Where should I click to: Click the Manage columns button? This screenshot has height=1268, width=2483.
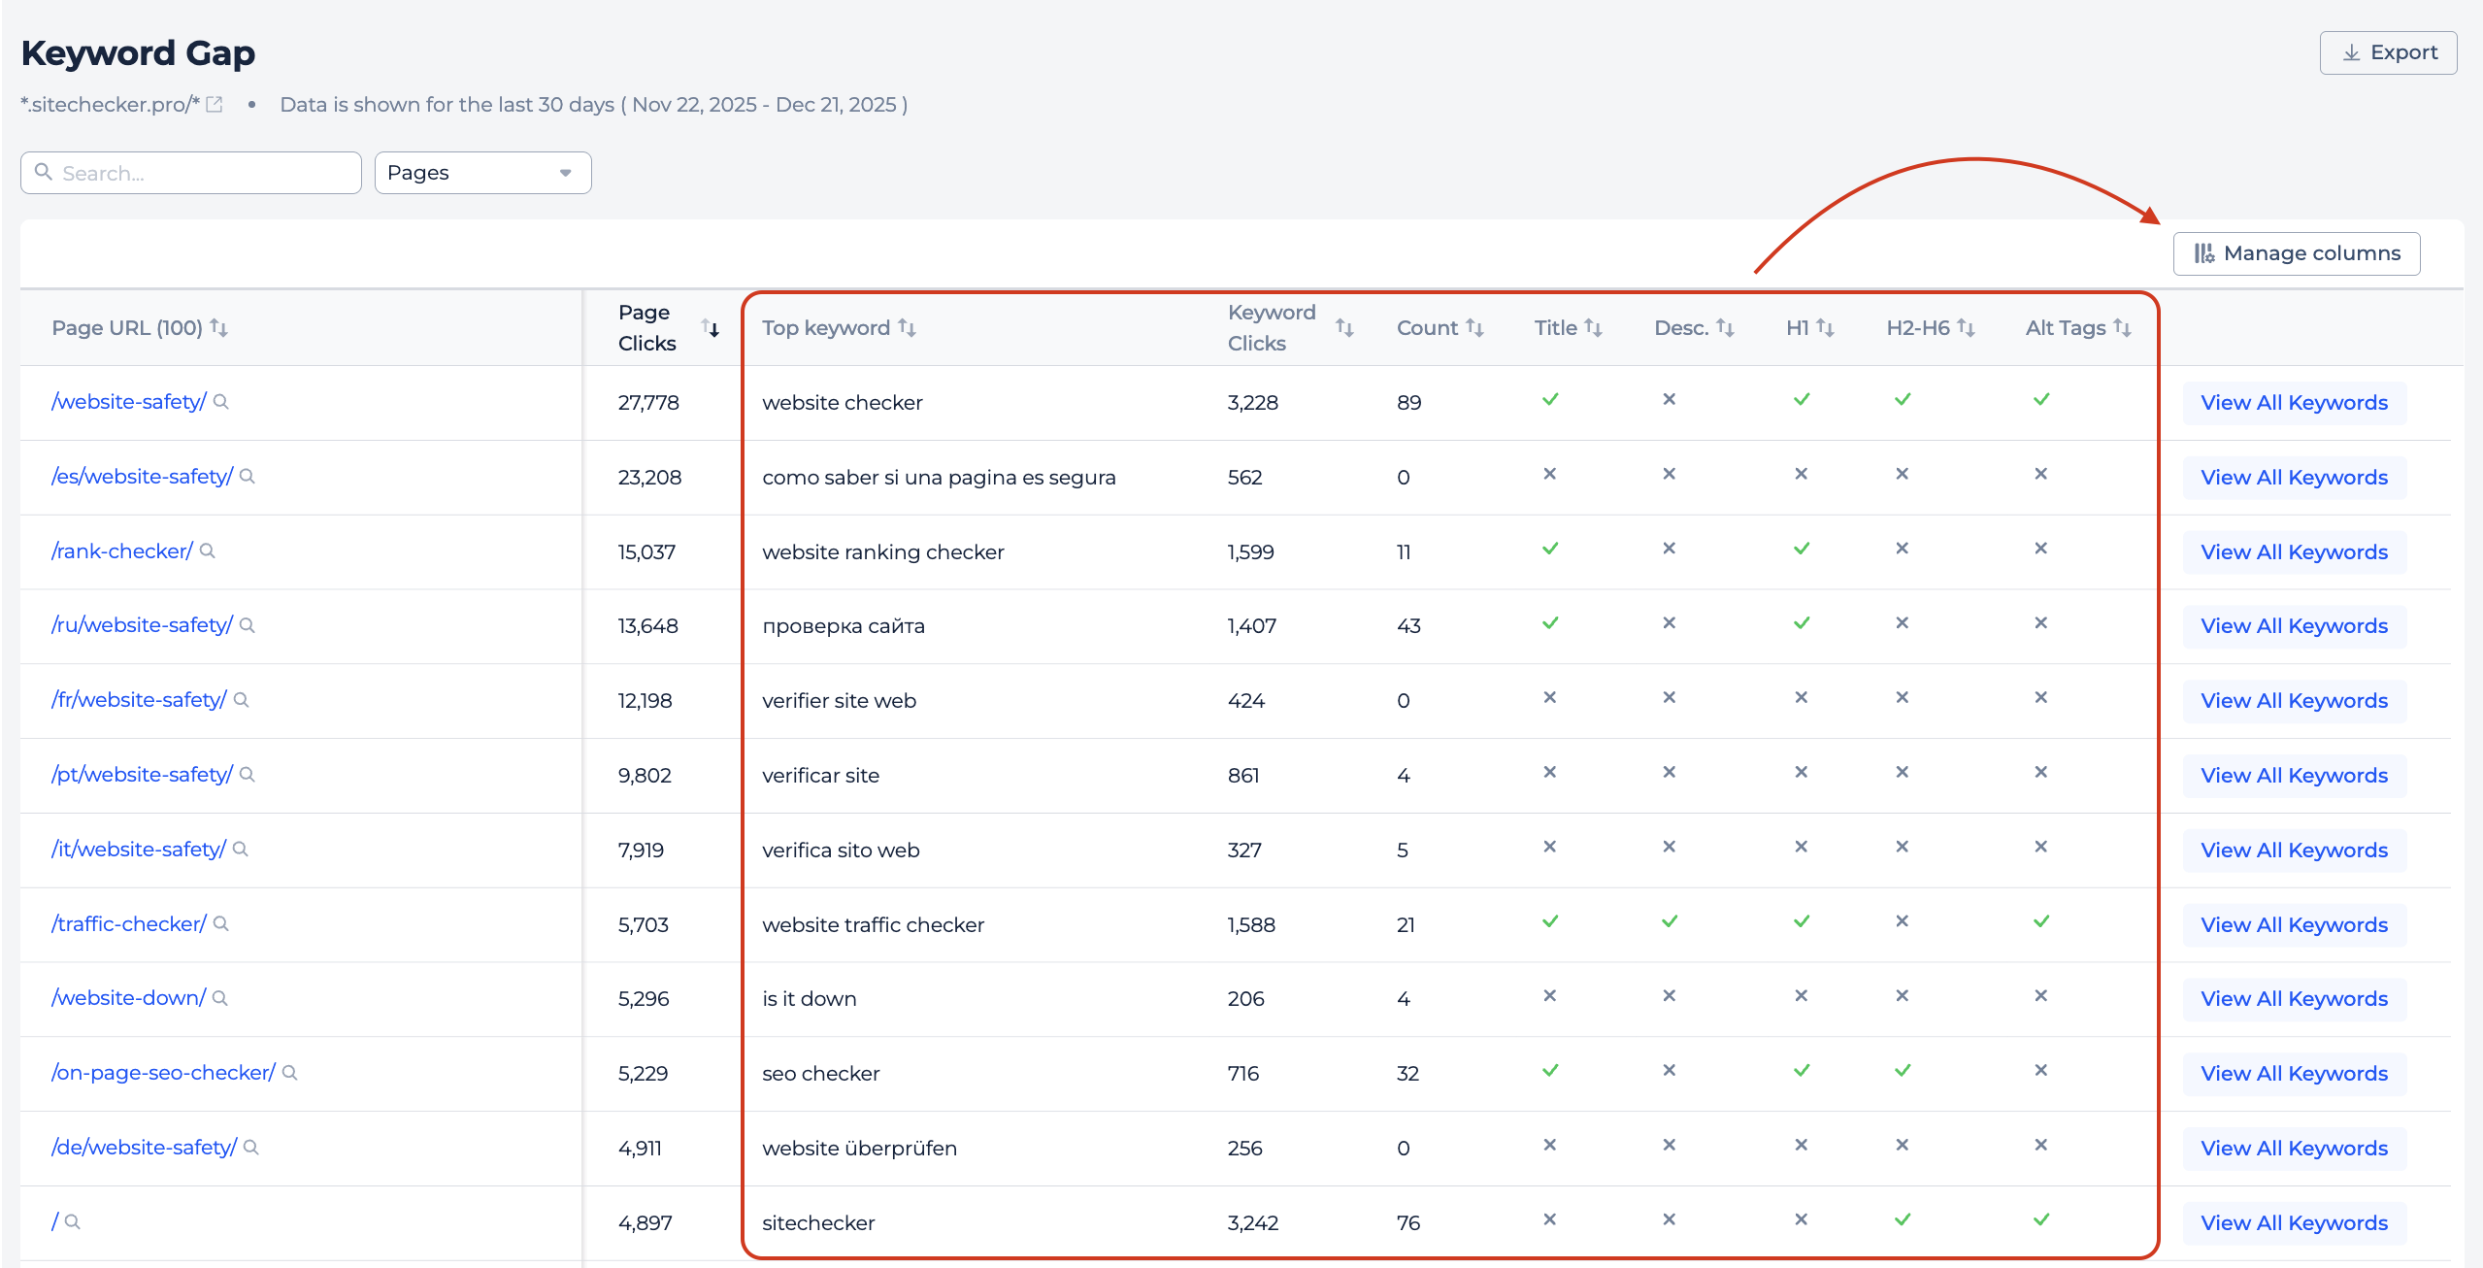tap(2296, 253)
